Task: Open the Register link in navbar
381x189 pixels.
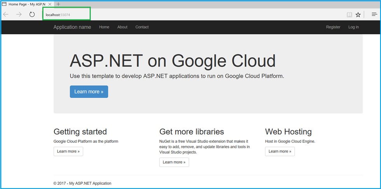Action: [x=333, y=27]
